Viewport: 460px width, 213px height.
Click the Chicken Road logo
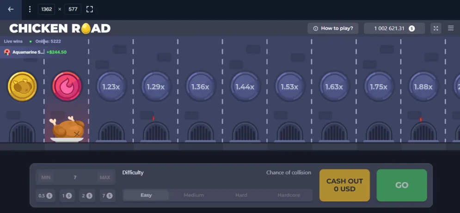tap(60, 29)
